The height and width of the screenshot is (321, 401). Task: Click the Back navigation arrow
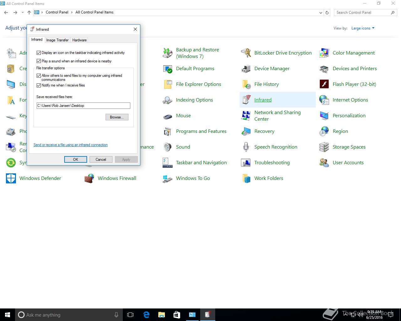pyautogui.click(x=6, y=13)
